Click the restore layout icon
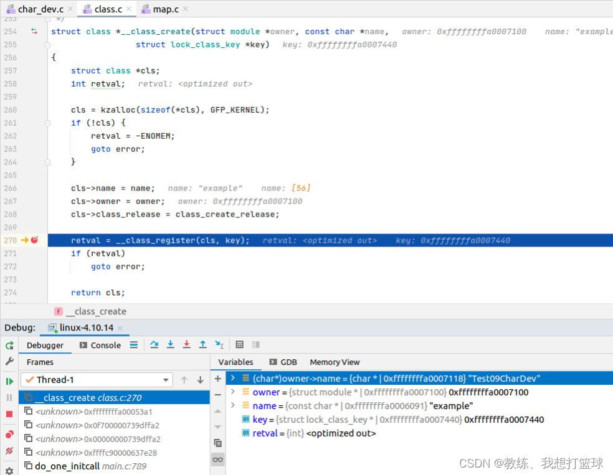 tap(255, 344)
